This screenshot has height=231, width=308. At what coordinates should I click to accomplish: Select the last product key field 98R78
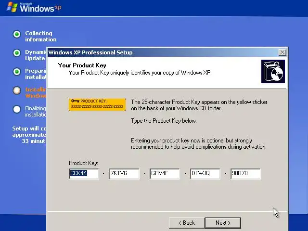245,174
